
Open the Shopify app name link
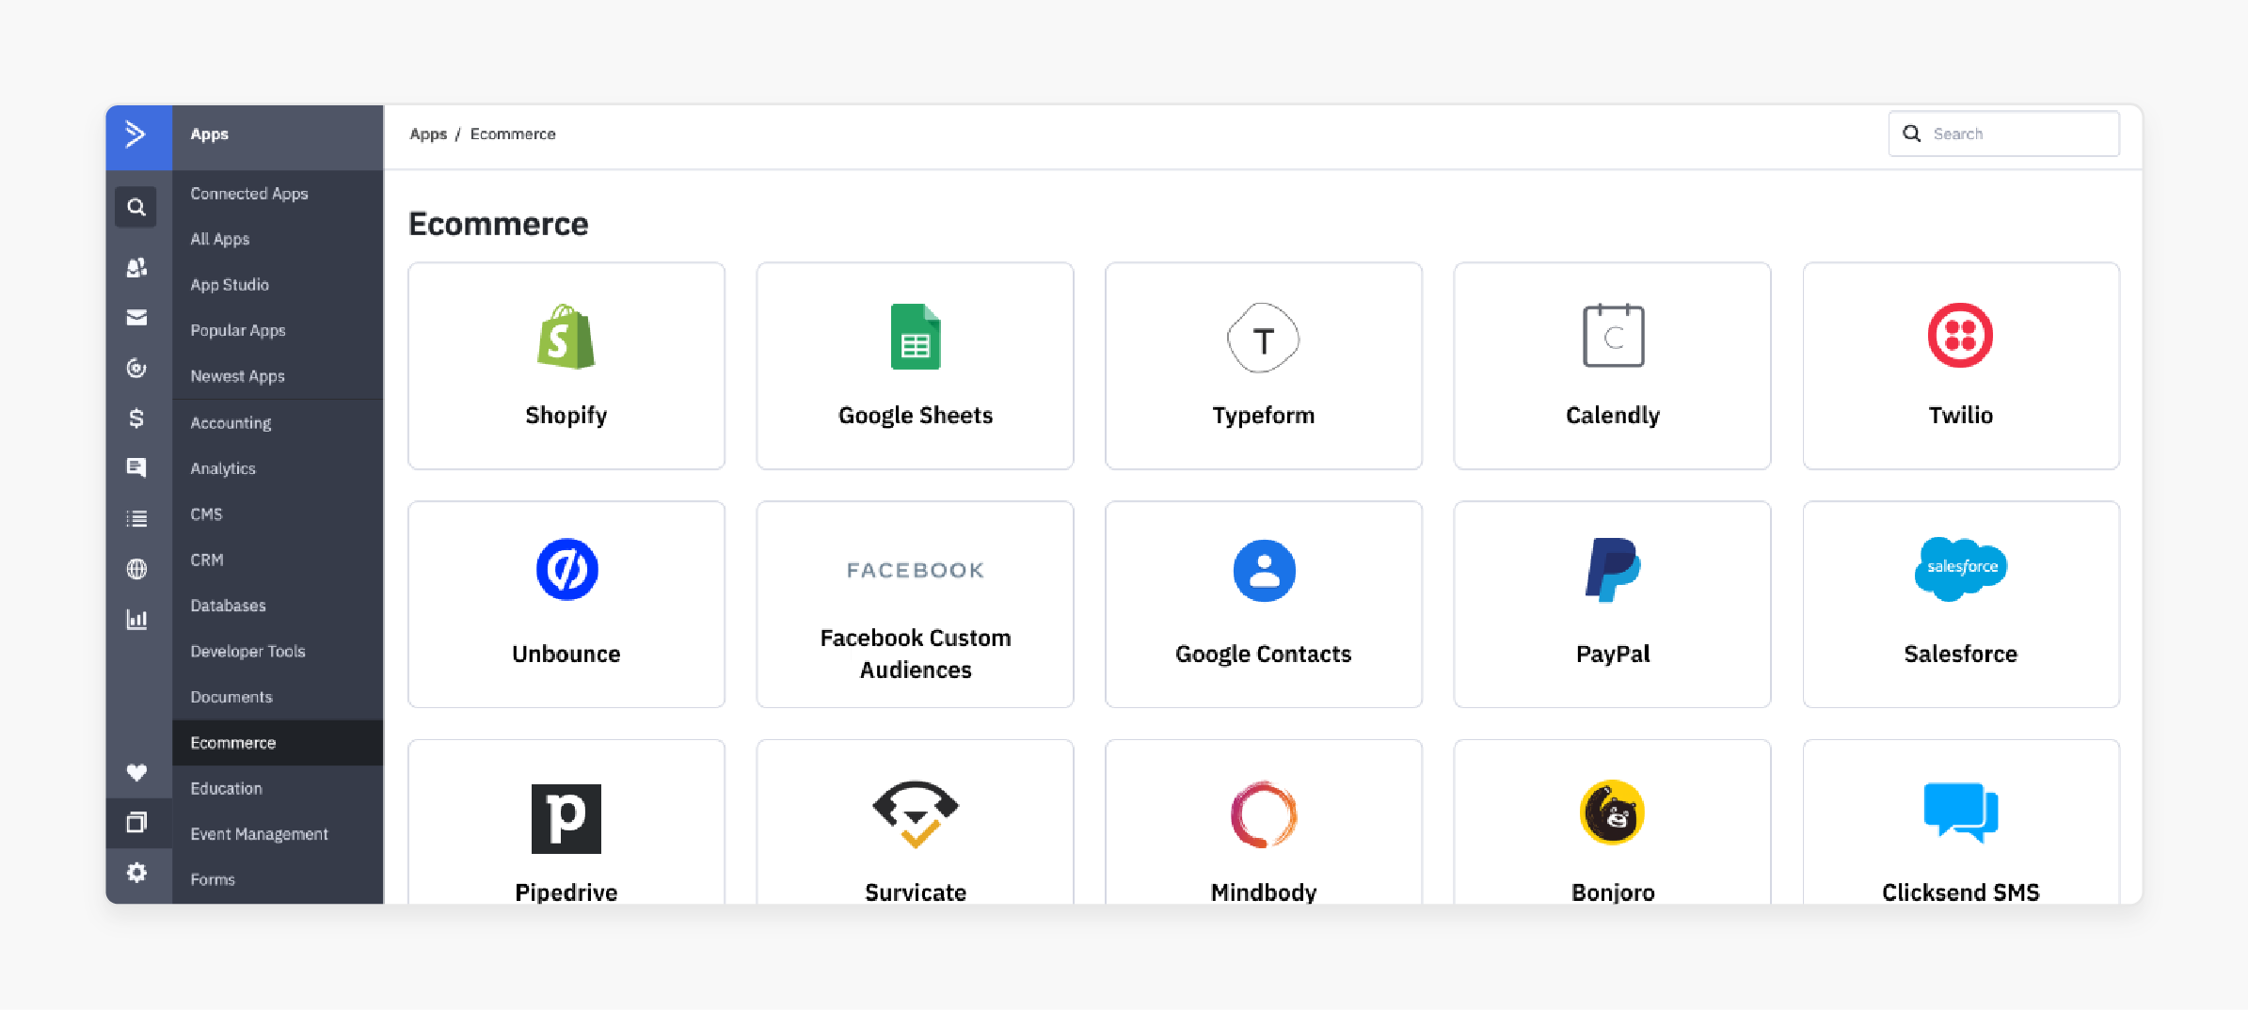[x=566, y=416]
